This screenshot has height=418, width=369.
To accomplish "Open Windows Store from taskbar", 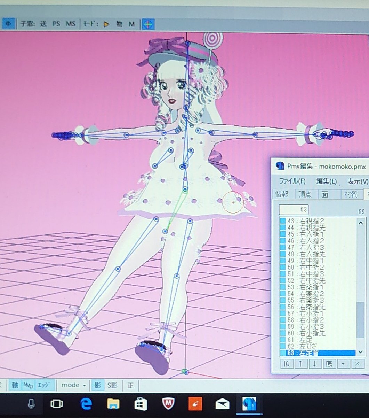I will coord(141,404).
